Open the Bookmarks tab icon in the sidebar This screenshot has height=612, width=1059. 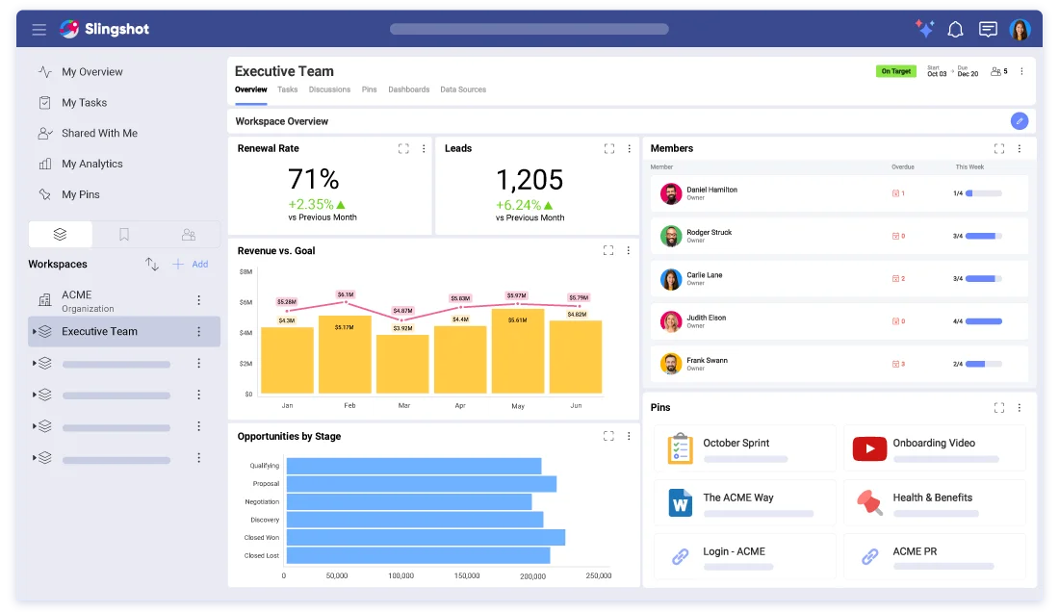coord(124,234)
